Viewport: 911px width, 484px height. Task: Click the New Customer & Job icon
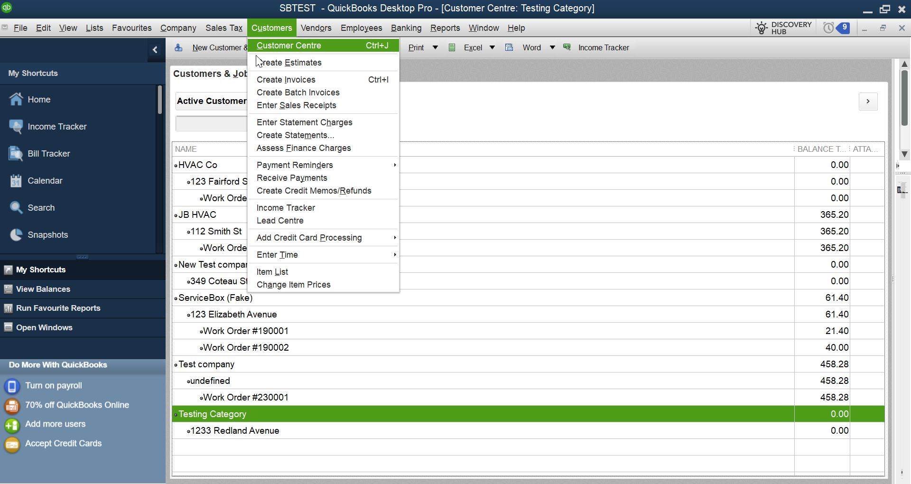click(x=178, y=47)
